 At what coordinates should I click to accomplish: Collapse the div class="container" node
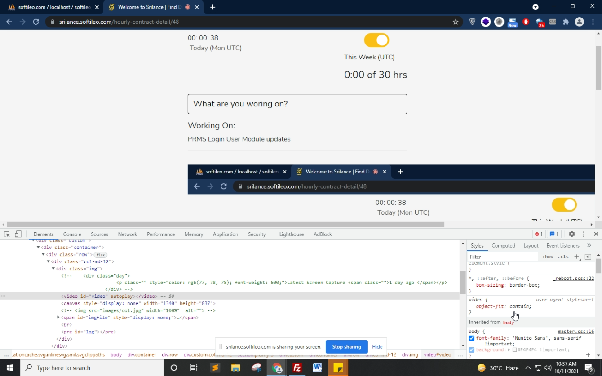pyautogui.click(x=38, y=248)
